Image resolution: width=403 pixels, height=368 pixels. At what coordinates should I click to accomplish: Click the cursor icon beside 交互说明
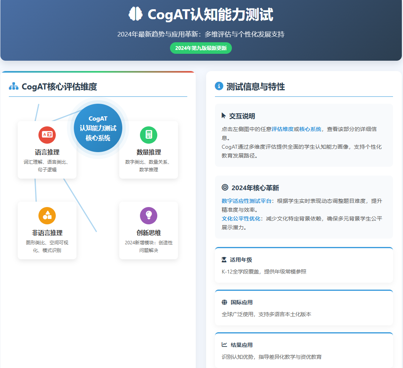224,116
